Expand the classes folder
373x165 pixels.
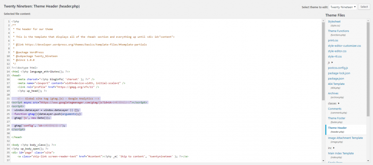click(339, 103)
